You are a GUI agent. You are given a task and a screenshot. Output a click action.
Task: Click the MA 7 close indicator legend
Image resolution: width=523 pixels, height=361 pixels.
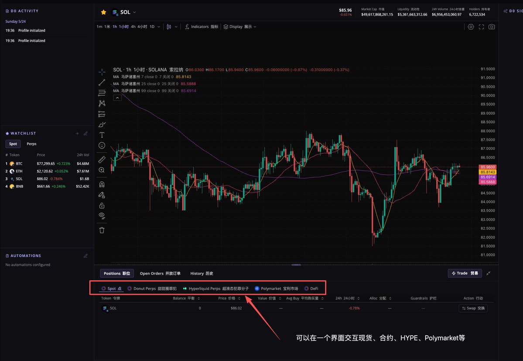(152, 77)
